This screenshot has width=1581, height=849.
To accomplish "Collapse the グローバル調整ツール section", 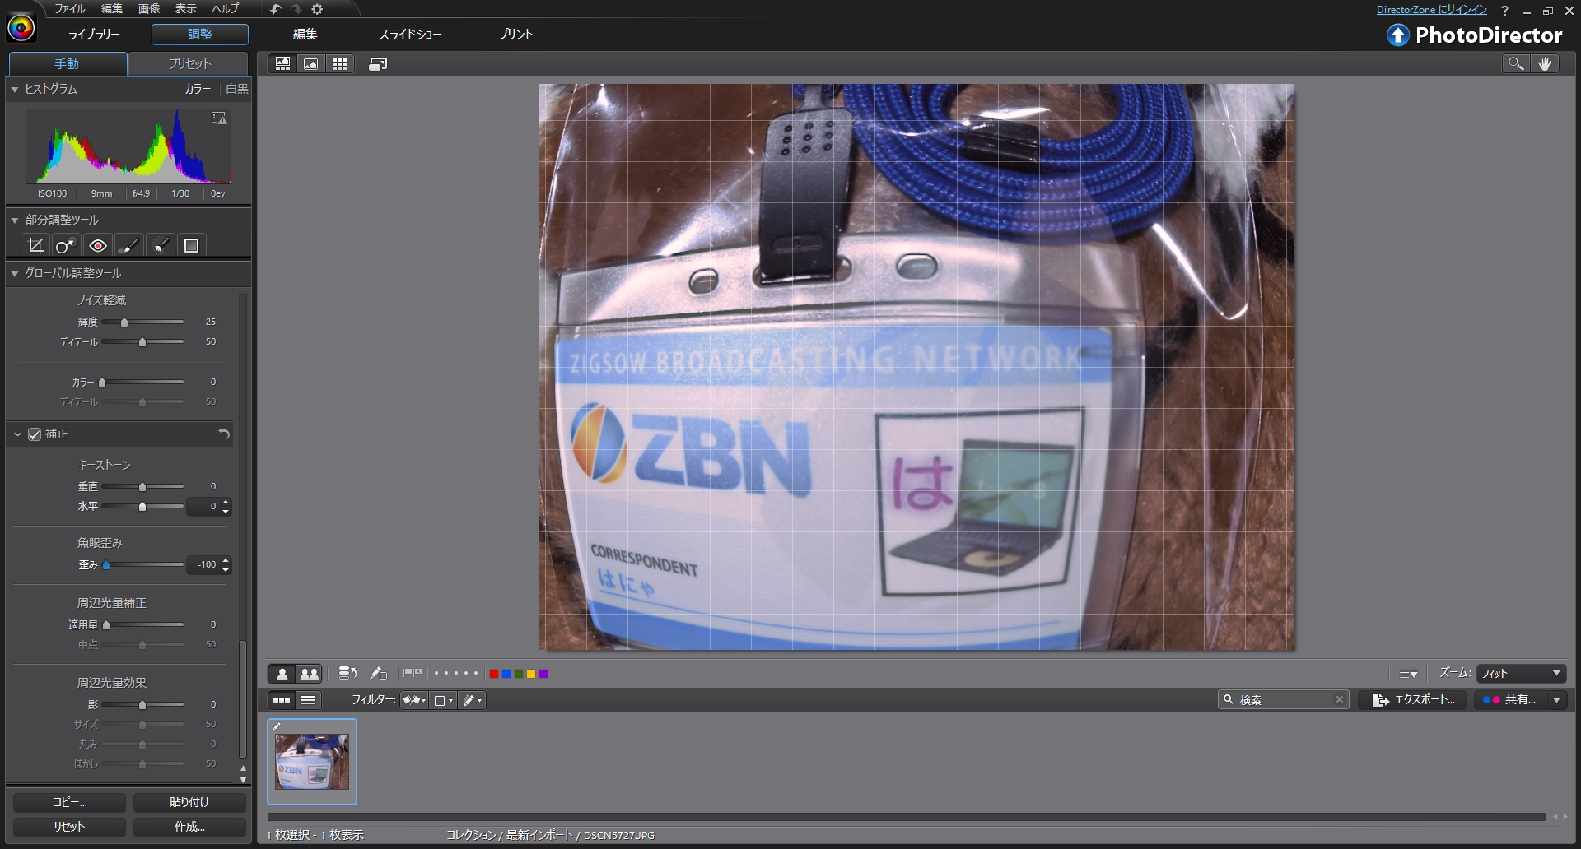I will tap(15, 273).
